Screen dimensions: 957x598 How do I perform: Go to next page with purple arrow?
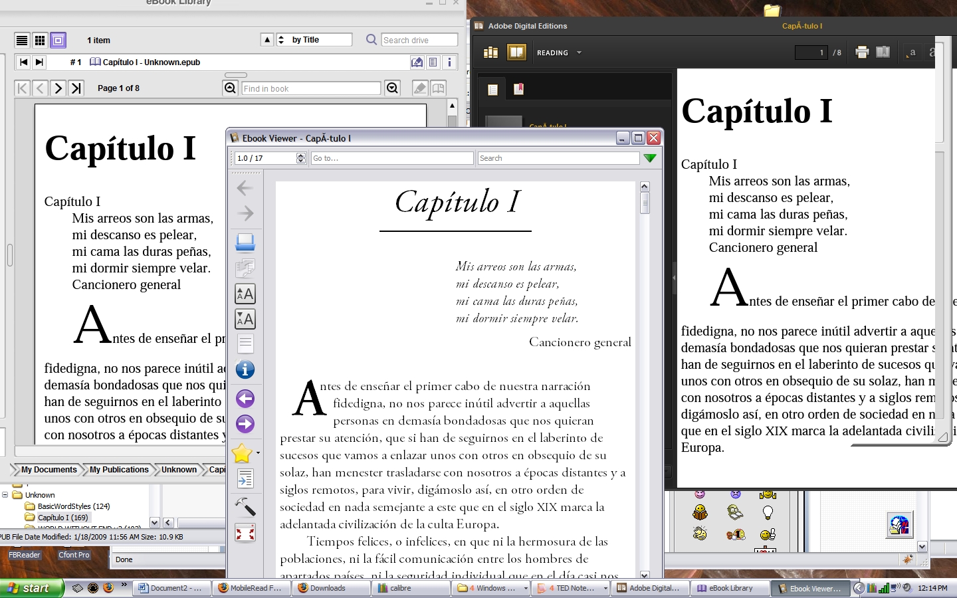tap(245, 424)
